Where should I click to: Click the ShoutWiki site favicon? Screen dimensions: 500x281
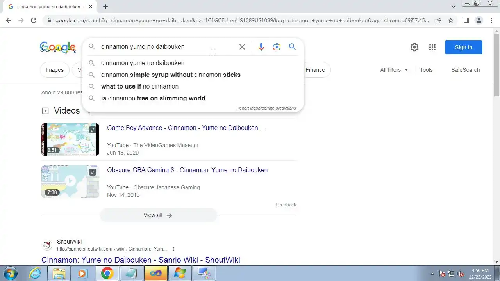(47, 245)
